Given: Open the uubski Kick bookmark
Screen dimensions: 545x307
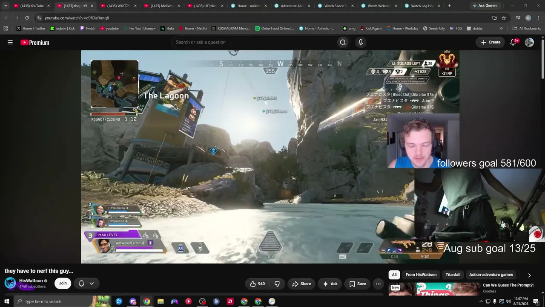Looking at the screenshot, I should click(x=63, y=29).
